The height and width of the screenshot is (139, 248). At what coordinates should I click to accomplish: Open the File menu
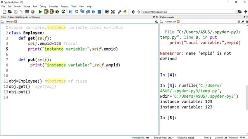[3, 7]
